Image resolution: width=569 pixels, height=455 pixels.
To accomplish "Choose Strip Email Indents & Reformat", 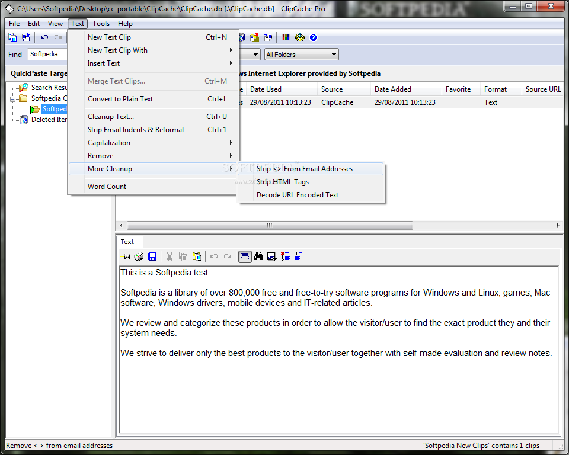I will (x=152, y=130).
